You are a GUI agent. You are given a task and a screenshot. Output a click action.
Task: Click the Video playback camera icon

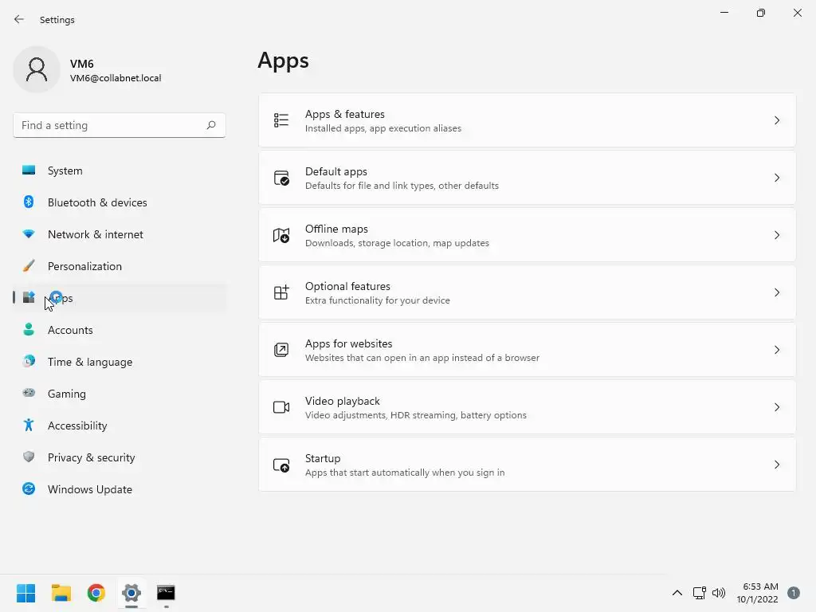281,407
